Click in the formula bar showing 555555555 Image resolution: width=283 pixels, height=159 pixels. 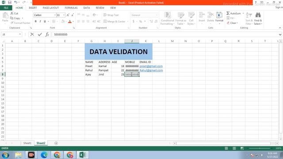click(165, 34)
